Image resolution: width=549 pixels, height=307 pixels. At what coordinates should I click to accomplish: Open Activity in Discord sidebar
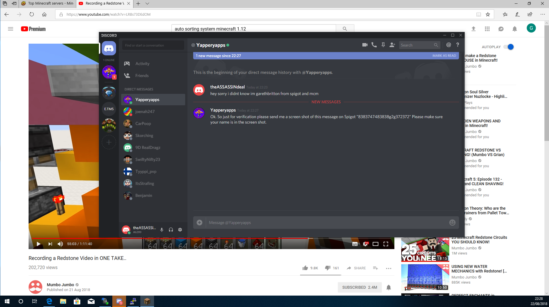153,64
